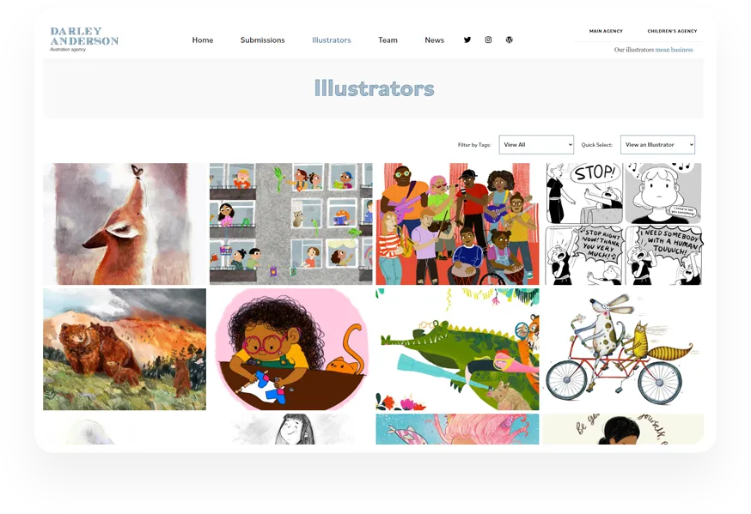Expand the Filter by Tags dropdown
Image resolution: width=751 pixels, height=514 pixels.
[x=536, y=144]
